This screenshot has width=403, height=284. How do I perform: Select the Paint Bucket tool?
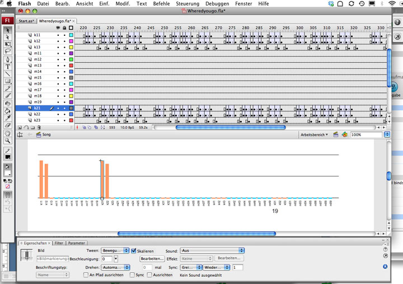point(8,111)
